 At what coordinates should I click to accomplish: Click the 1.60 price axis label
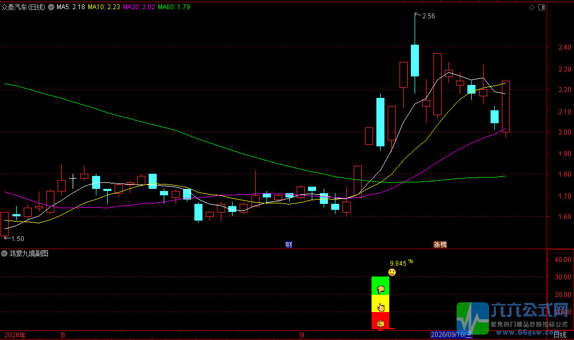564,216
